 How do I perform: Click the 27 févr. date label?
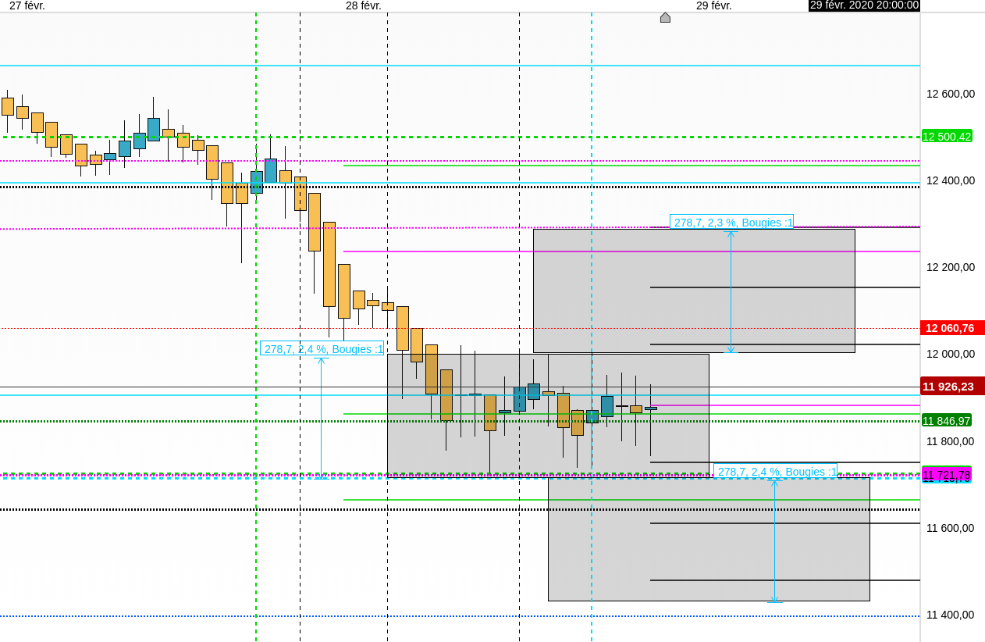point(27,5)
